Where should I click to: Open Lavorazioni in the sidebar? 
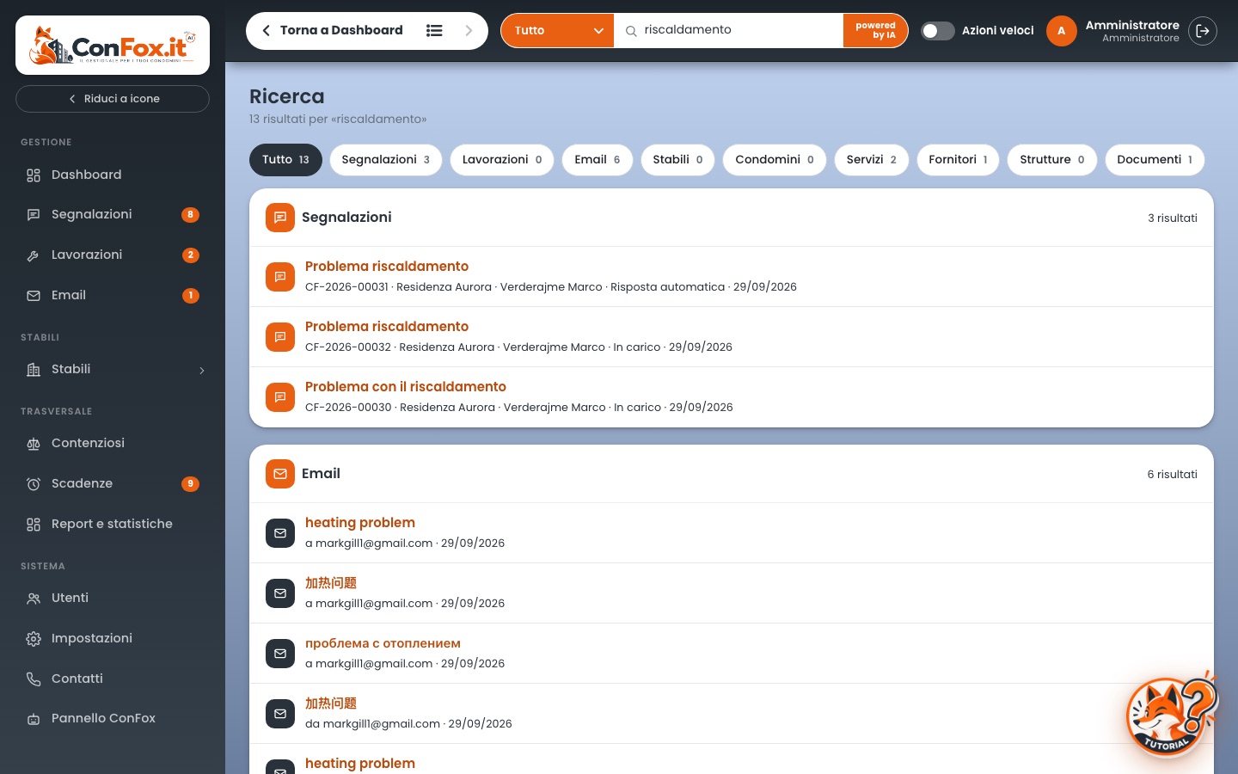[x=113, y=255]
